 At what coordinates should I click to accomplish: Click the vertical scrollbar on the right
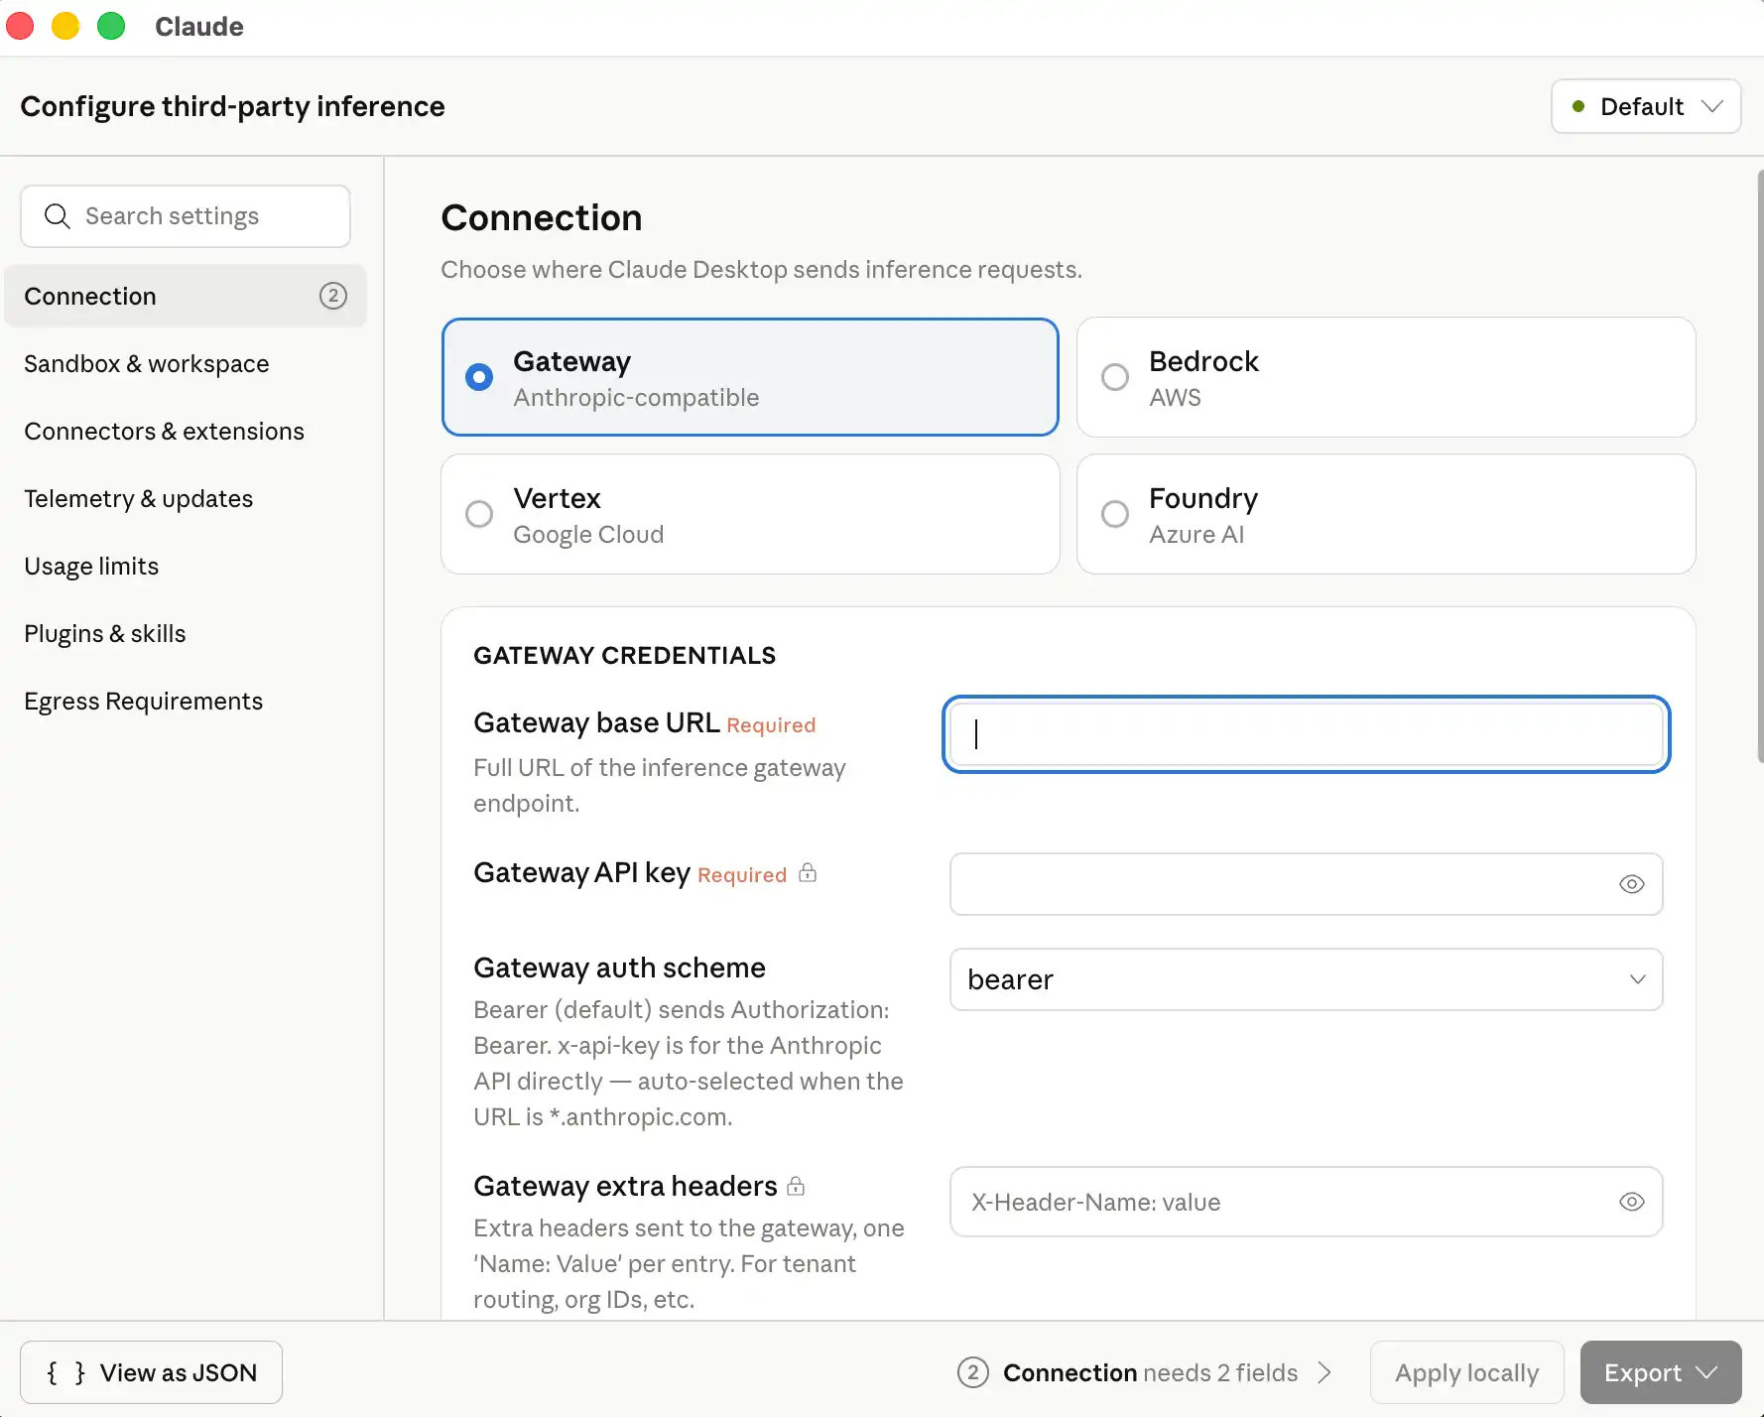1759,466
